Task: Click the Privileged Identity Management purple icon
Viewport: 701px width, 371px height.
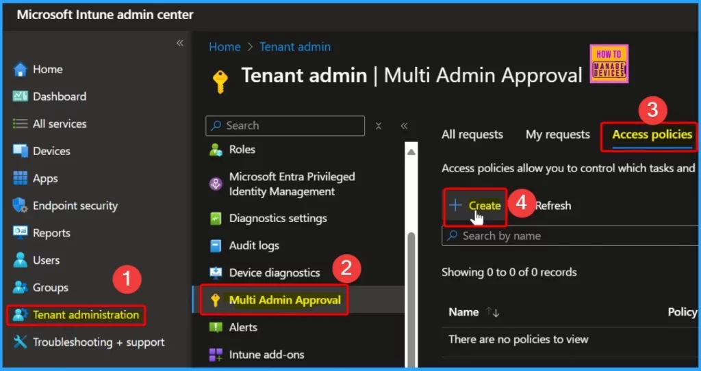Action: pyautogui.click(x=216, y=184)
